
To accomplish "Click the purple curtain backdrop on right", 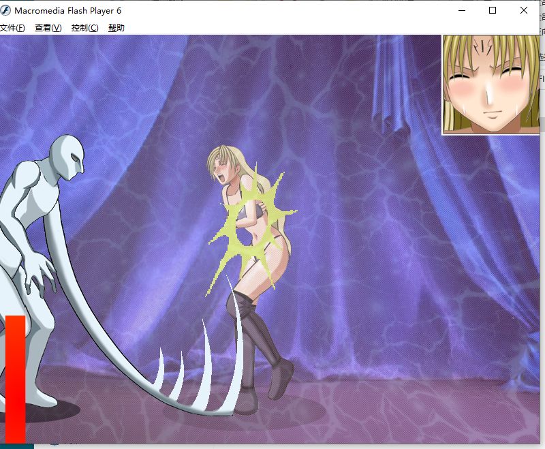I will 443,238.
